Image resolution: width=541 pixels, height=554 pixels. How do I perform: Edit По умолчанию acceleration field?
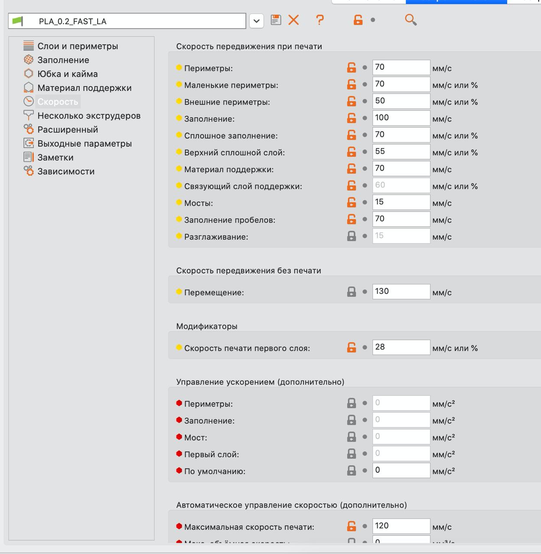[x=401, y=471]
